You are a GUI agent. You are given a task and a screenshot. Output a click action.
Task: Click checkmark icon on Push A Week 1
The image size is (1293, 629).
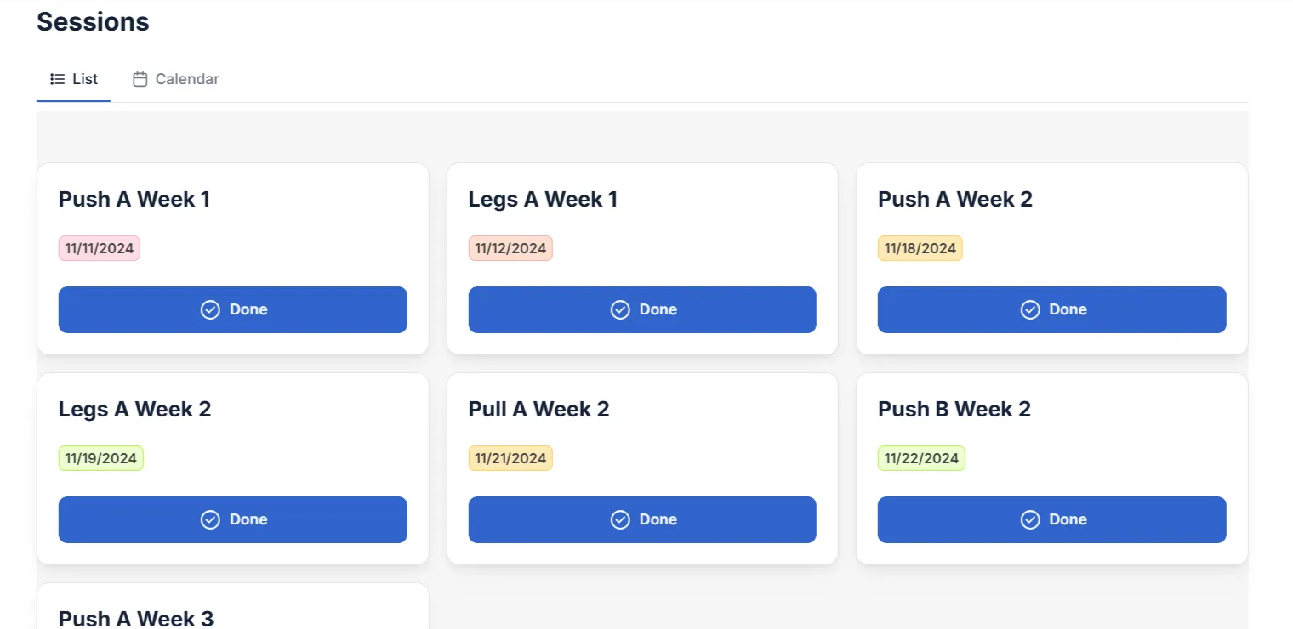pos(210,309)
